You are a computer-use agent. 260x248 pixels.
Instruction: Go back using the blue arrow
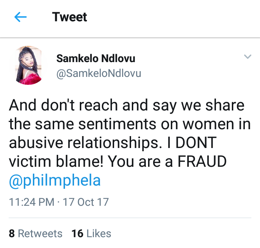tap(21, 17)
